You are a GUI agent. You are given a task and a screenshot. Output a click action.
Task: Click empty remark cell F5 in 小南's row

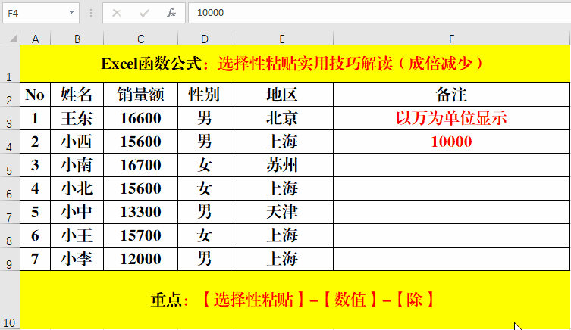tap(451, 165)
